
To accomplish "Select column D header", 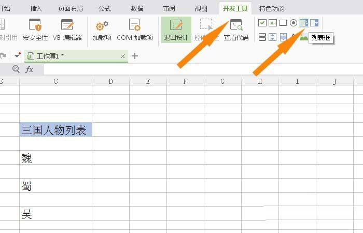I will [x=110, y=81].
